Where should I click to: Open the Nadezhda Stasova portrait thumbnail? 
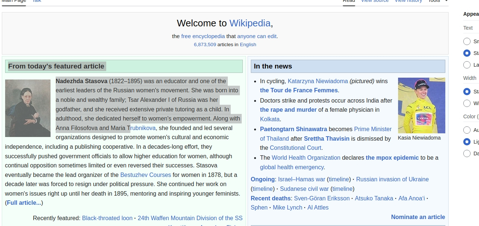[28, 108]
